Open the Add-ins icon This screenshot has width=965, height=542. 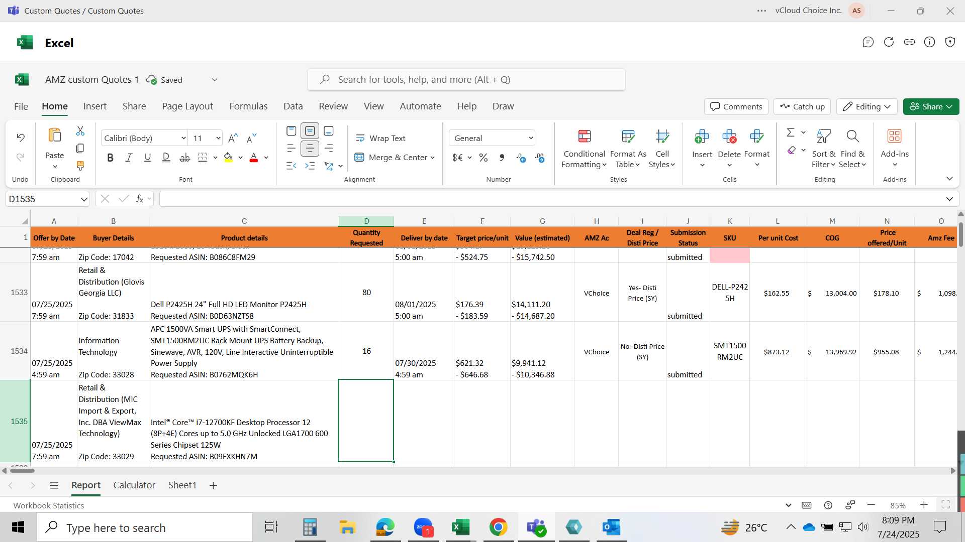click(x=895, y=136)
